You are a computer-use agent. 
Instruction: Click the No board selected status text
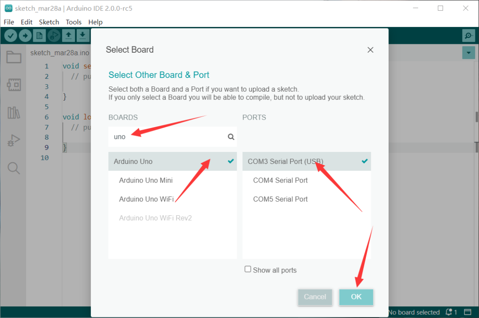pos(414,312)
